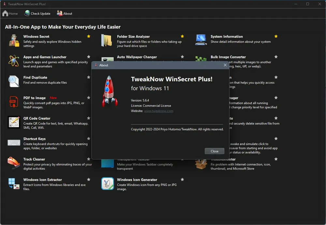Unfavorite Windows Secret with its yellow star
326x225 pixels.
[89, 36]
